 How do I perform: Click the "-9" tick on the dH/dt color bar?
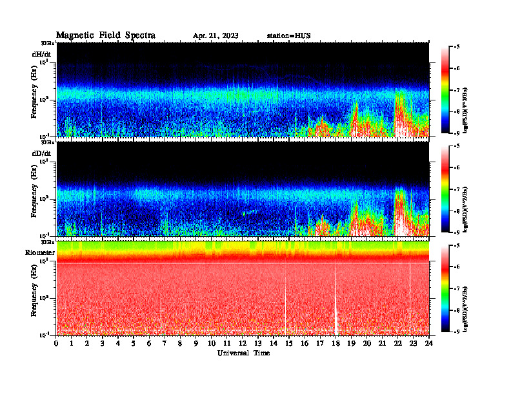(x=457, y=133)
